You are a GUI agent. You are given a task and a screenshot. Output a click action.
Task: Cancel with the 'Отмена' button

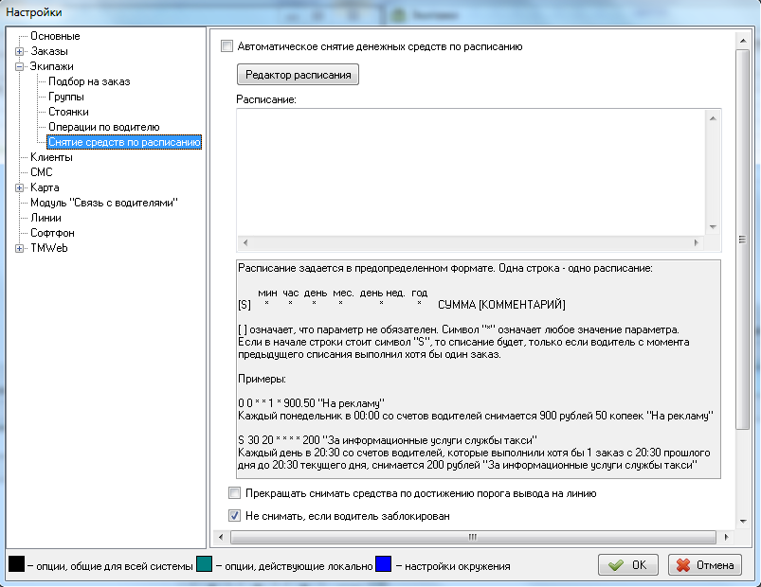(705, 565)
